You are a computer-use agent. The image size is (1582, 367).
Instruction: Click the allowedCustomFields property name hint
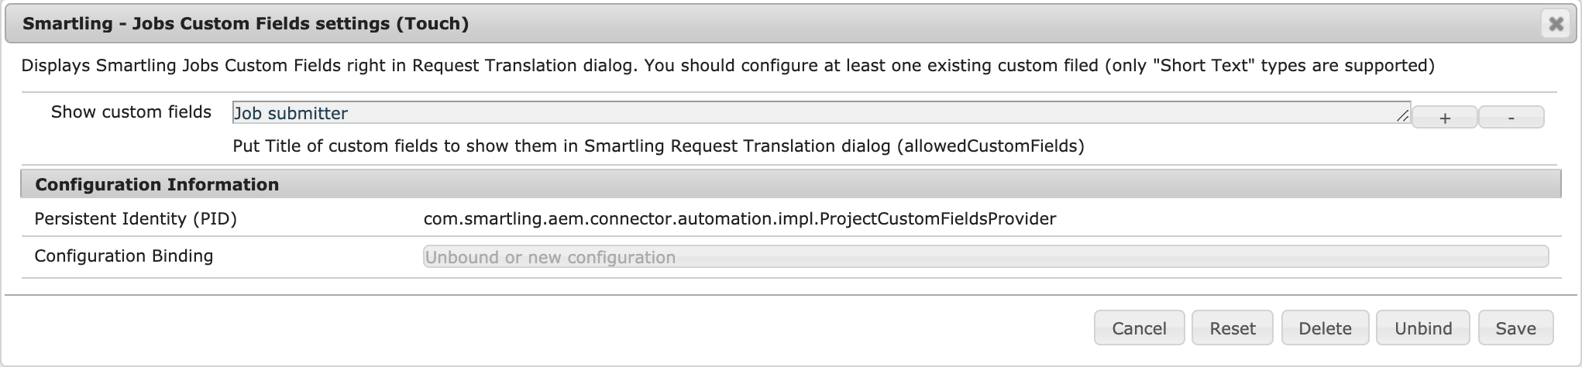[990, 146]
